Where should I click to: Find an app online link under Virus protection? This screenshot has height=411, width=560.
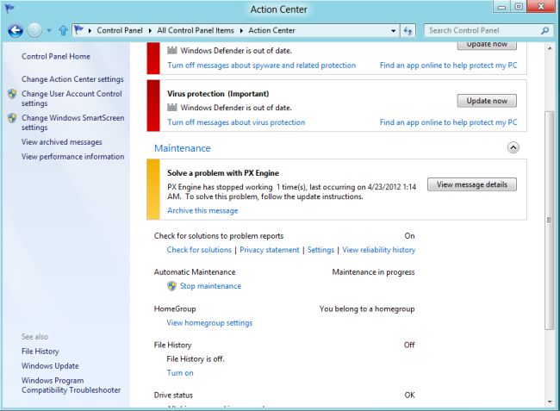tap(448, 122)
